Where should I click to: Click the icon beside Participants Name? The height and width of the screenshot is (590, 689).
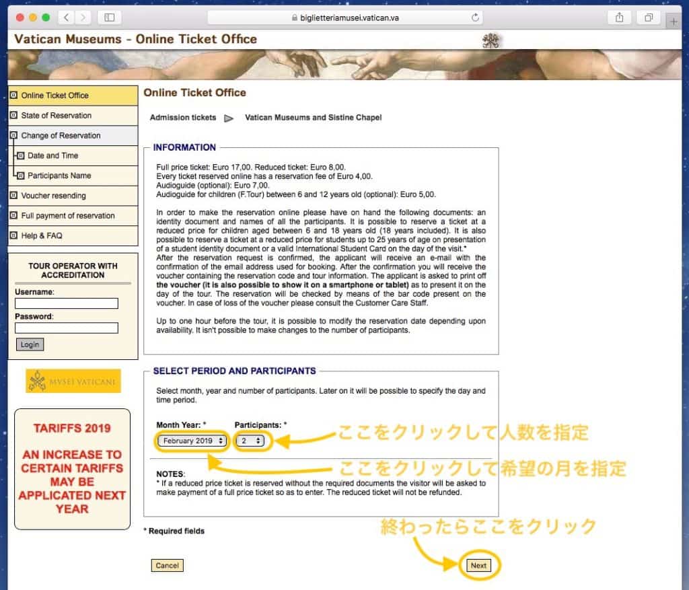20,176
